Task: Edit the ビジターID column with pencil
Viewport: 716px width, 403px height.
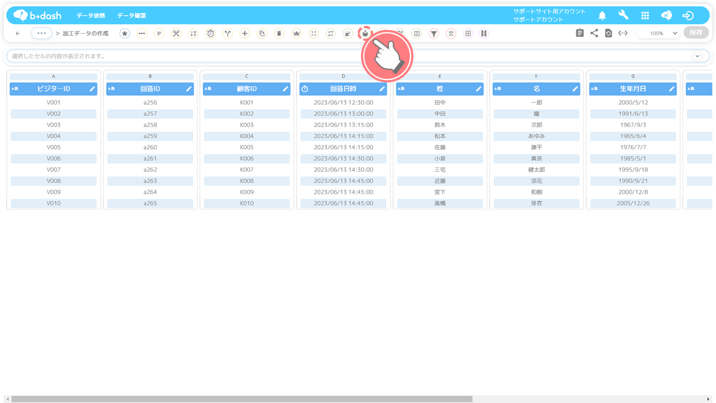Action: (x=92, y=89)
